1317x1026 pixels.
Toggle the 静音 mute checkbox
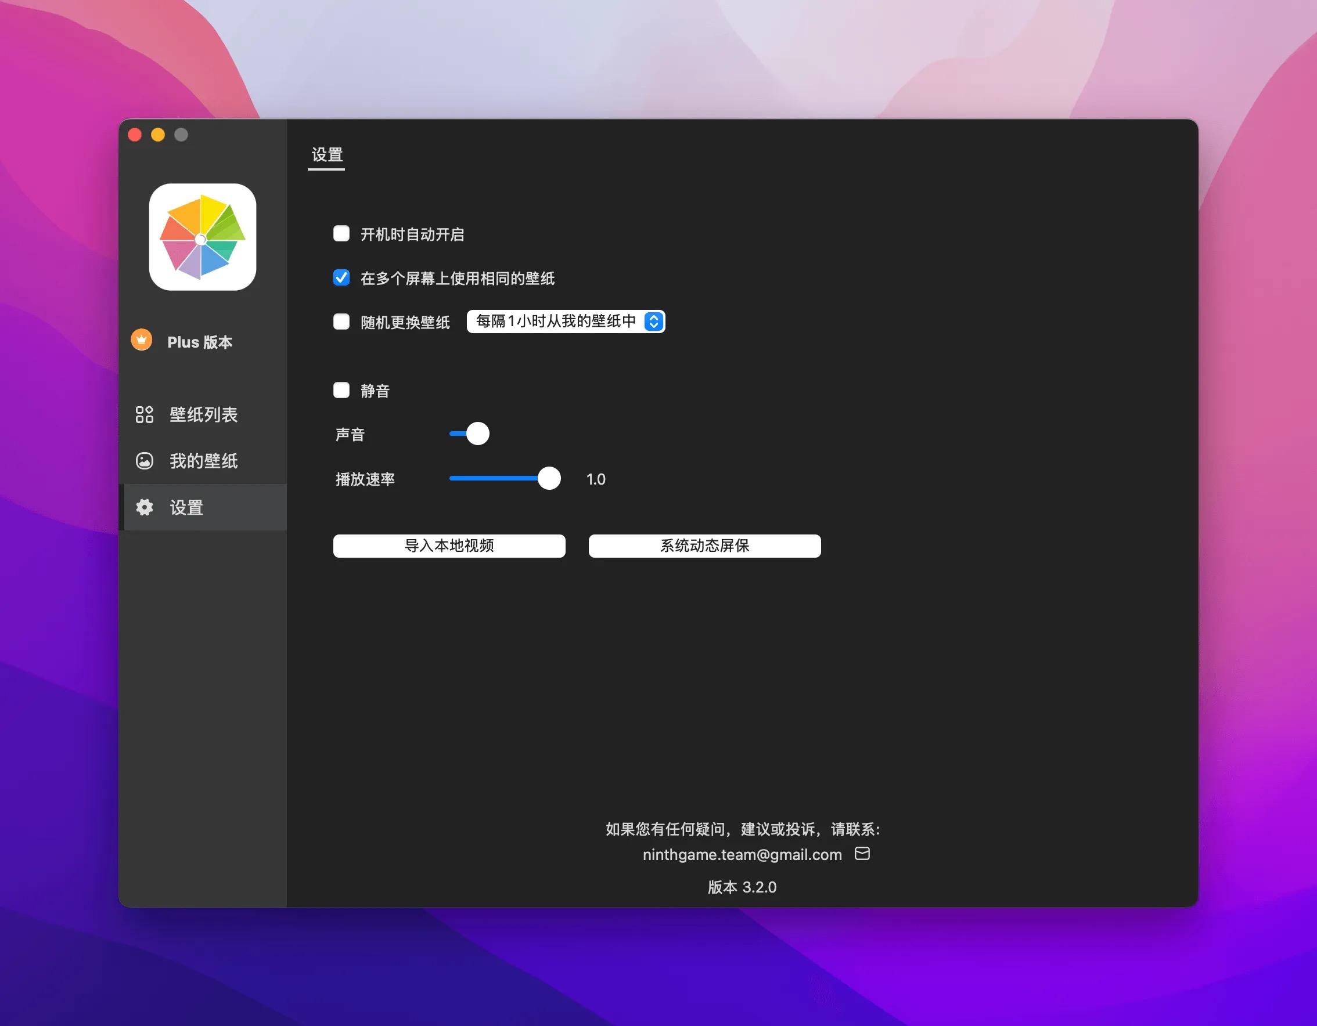click(341, 391)
